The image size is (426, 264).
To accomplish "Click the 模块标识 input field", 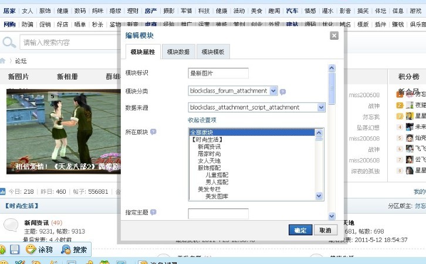I will 218,73.
